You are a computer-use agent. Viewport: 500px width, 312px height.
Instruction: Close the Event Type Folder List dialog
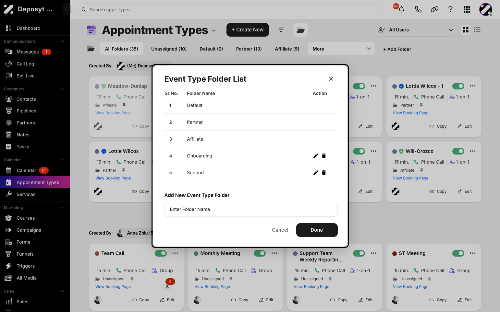click(331, 79)
